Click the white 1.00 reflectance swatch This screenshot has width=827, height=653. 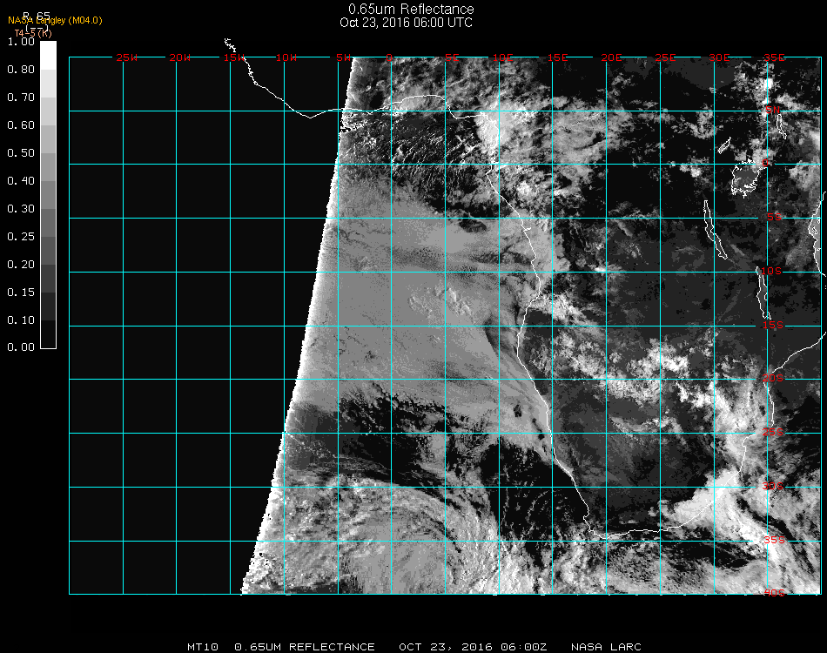pyautogui.click(x=49, y=54)
